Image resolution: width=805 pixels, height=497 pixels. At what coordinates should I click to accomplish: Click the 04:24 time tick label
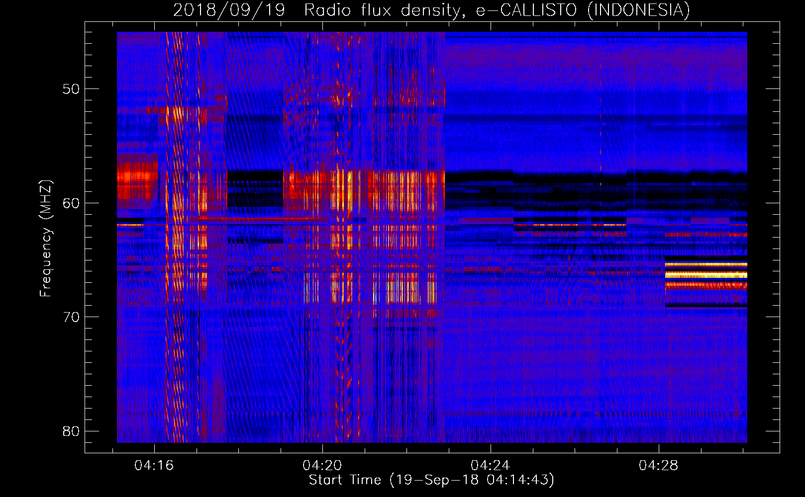point(491,466)
